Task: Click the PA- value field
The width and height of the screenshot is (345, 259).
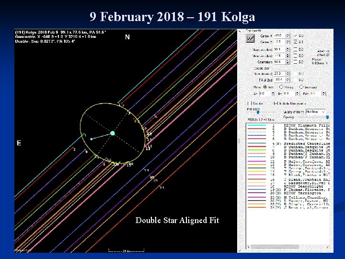Action: point(315,94)
